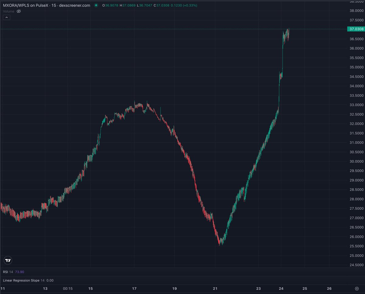Click the Volume indicator label
365x294 pixels.
(x=9, y=11)
